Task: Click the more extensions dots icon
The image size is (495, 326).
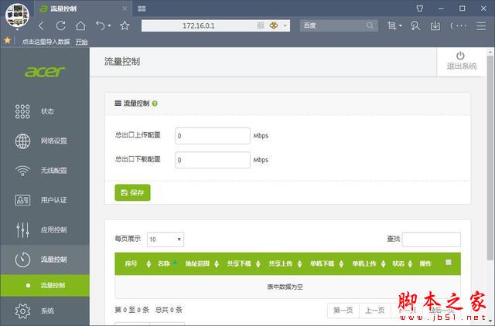Action: [x=459, y=25]
